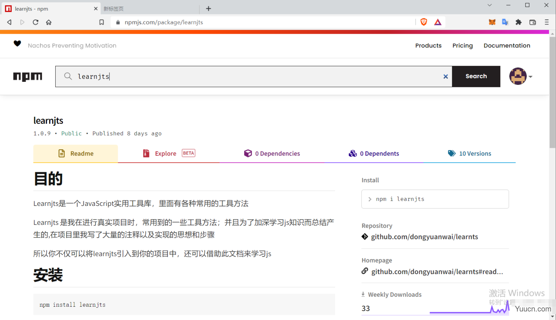
Task: Click the learnjts package title
Action: pyautogui.click(x=48, y=121)
